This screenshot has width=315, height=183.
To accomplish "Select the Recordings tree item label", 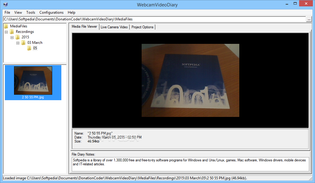I will 25,32.
